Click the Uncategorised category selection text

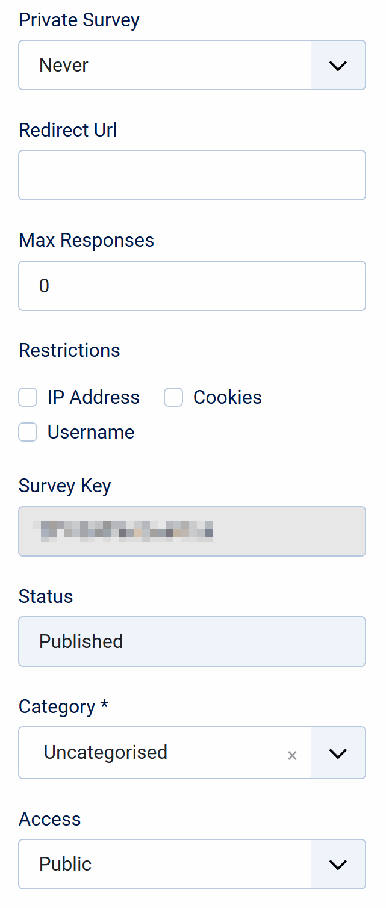click(x=105, y=753)
